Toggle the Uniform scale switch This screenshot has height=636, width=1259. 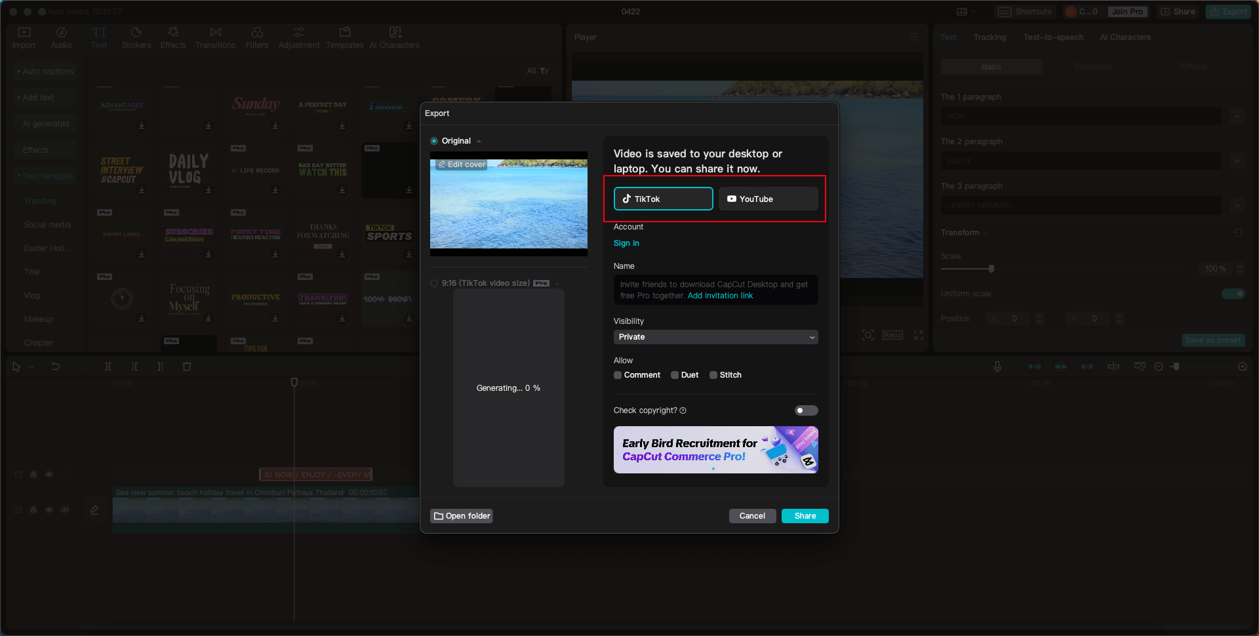pos(1233,294)
